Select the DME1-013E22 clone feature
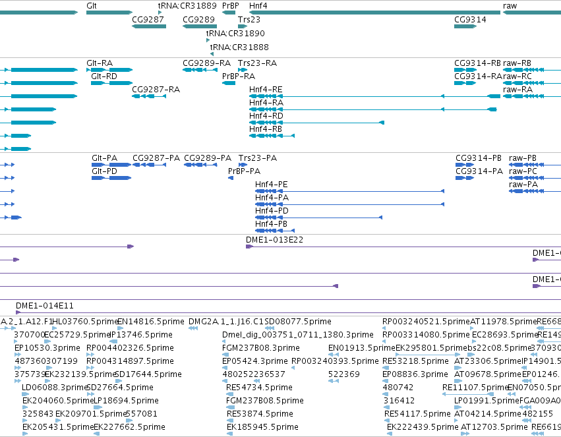The width and height of the screenshot is (561, 437). (403, 247)
